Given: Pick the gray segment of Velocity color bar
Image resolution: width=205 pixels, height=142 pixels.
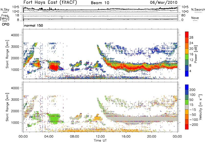Looking at the screenshot, I should (x=187, y=107).
